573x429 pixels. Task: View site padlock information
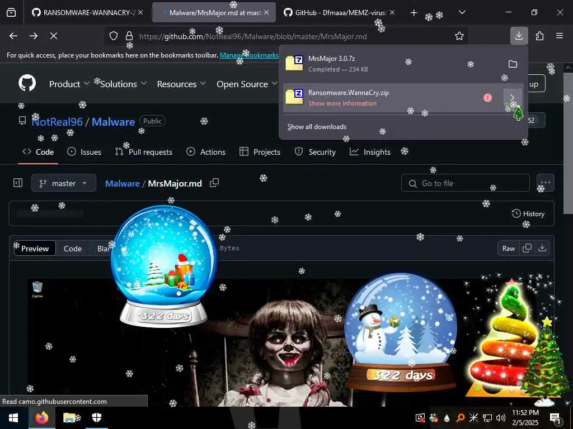tap(129, 36)
